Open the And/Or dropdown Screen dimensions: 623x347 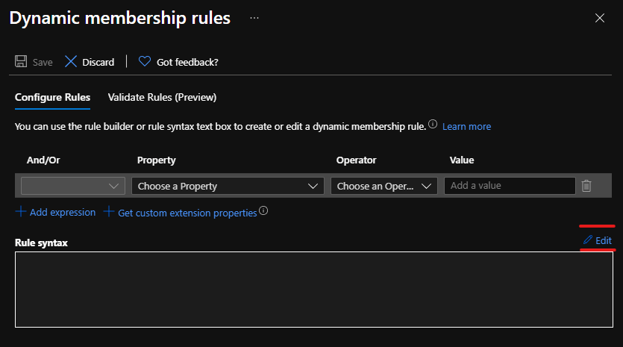(73, 186)
